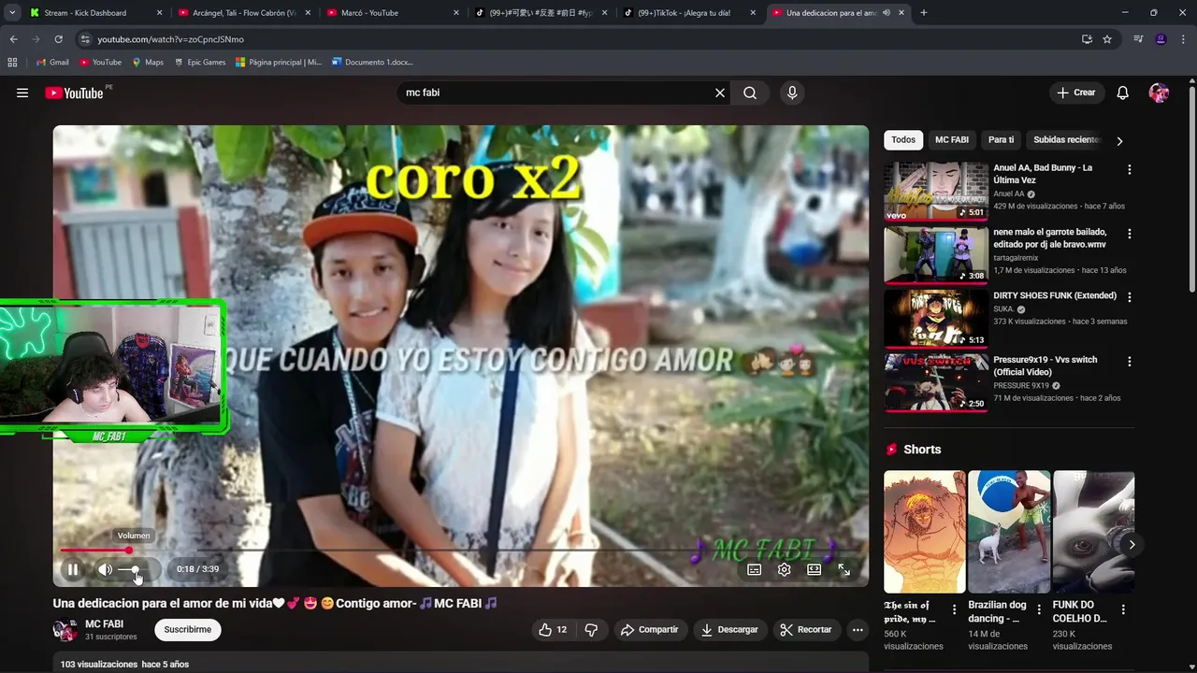Screen dimensions: 1197x673
Task: Open options for FUNK DO COELHO short
Action: [1123, 609]
